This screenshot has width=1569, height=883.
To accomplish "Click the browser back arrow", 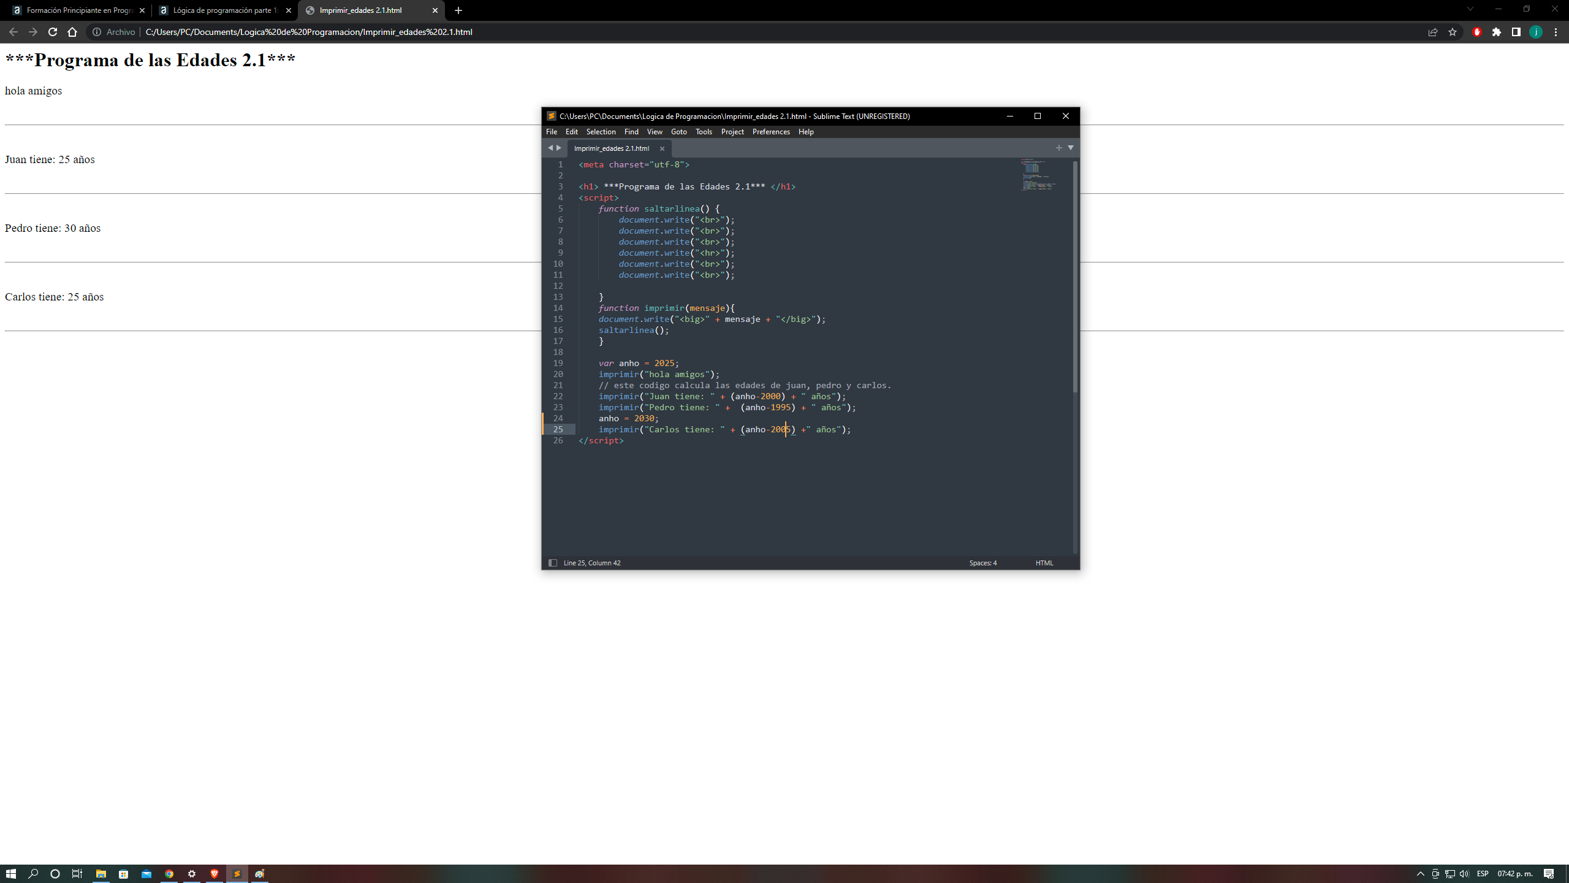I will [13, 32].
